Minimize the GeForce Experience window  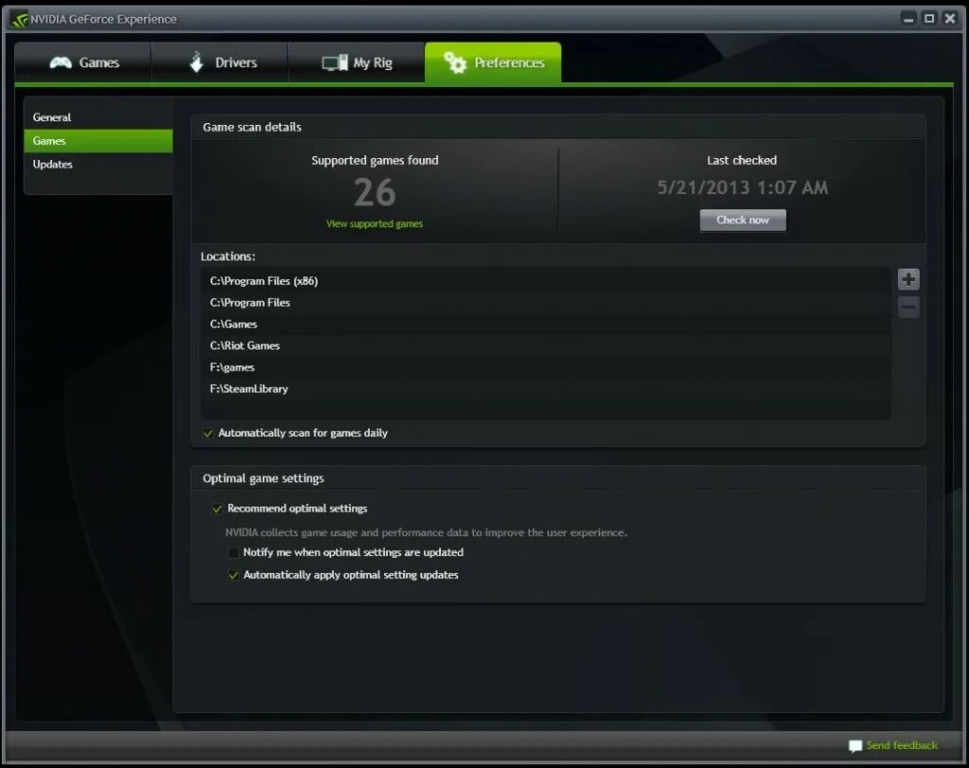tap(908, 19)
